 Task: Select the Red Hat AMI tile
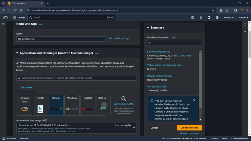(88, 105)
